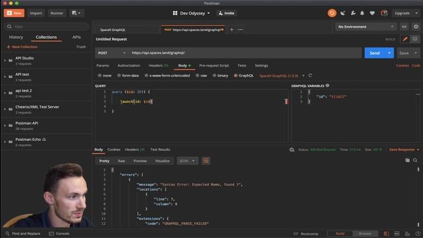
Task: Click the heart icon in header
Action: click(x=372, y=13)
